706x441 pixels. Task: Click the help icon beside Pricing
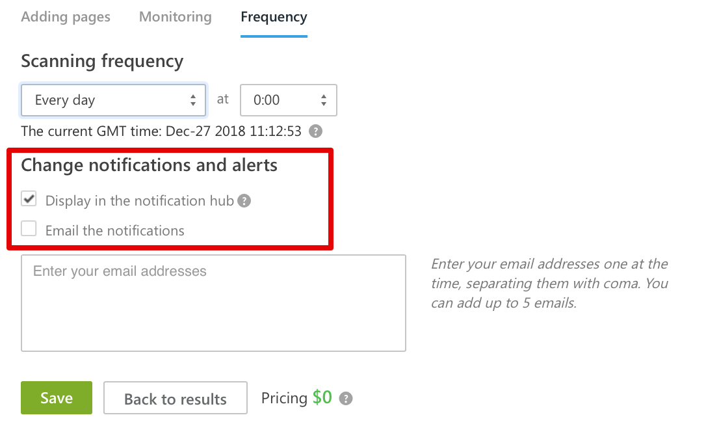346,399
